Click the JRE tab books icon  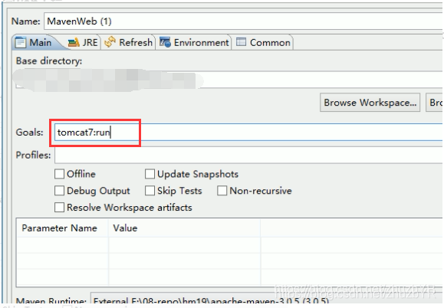tap(74, 42)
